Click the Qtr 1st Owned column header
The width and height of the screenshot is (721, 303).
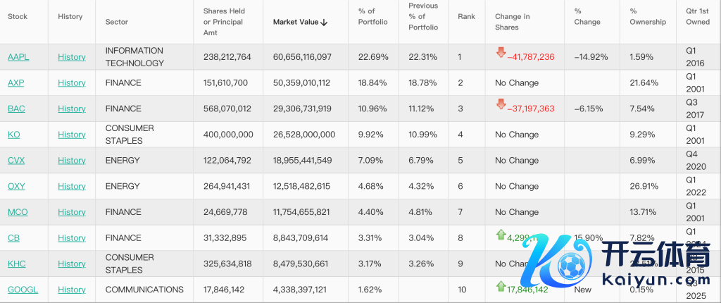tap(697, 16)
